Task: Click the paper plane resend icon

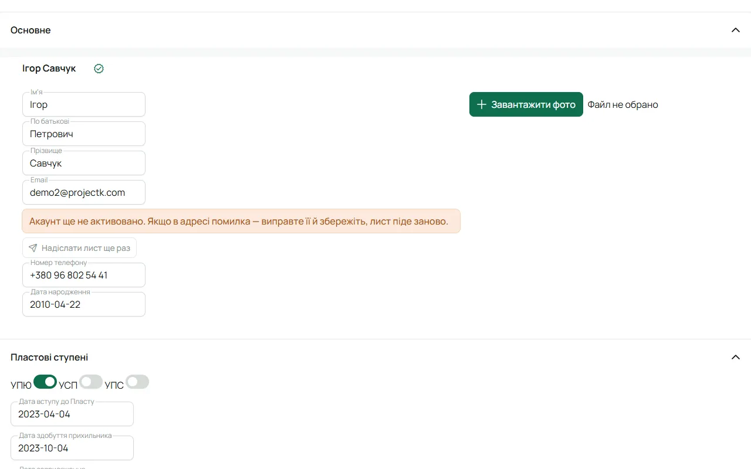Action: 33,248
